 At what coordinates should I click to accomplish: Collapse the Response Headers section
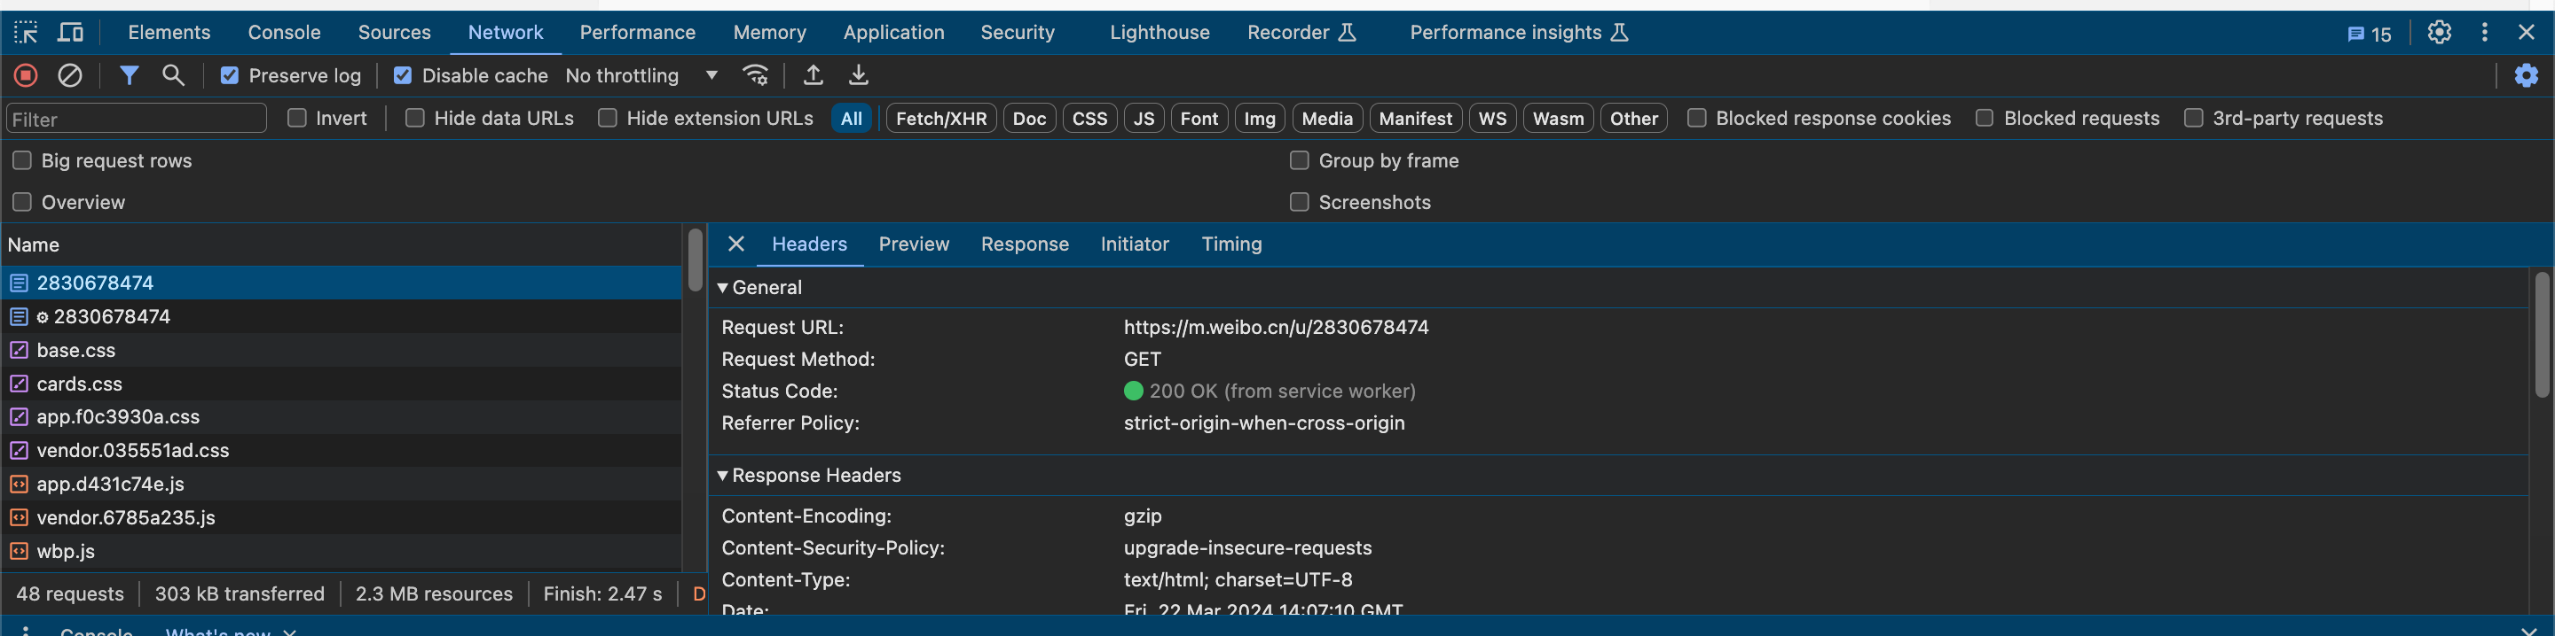[723, 477]
